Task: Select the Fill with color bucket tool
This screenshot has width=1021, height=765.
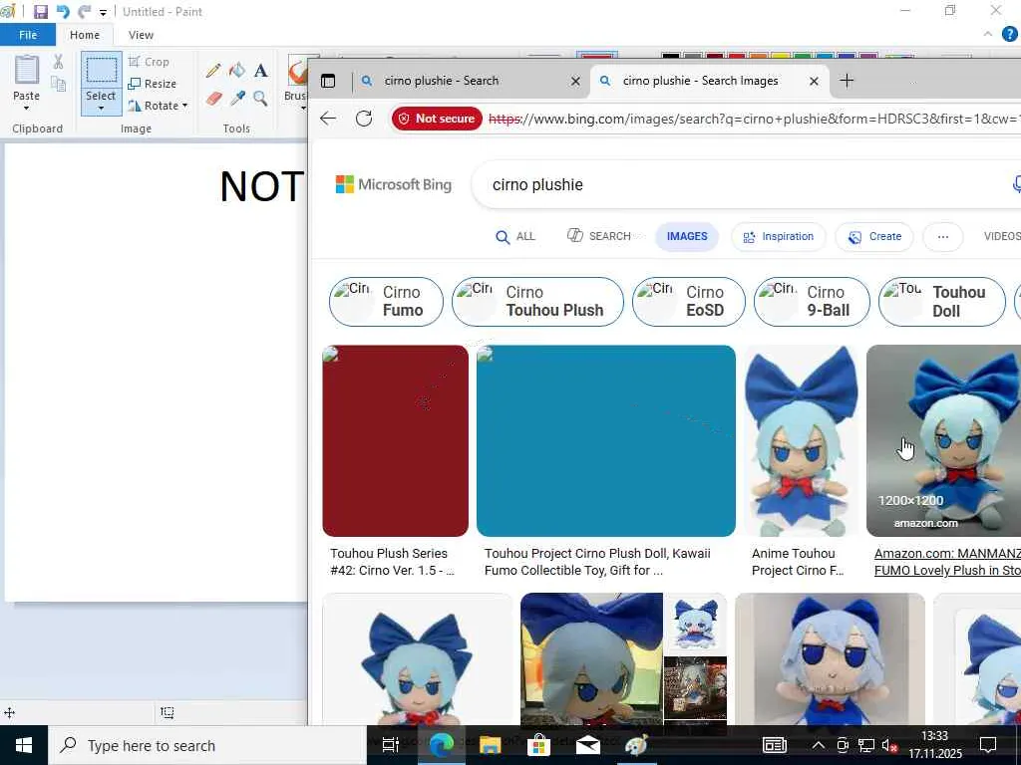Action: (x=237, y=71)
